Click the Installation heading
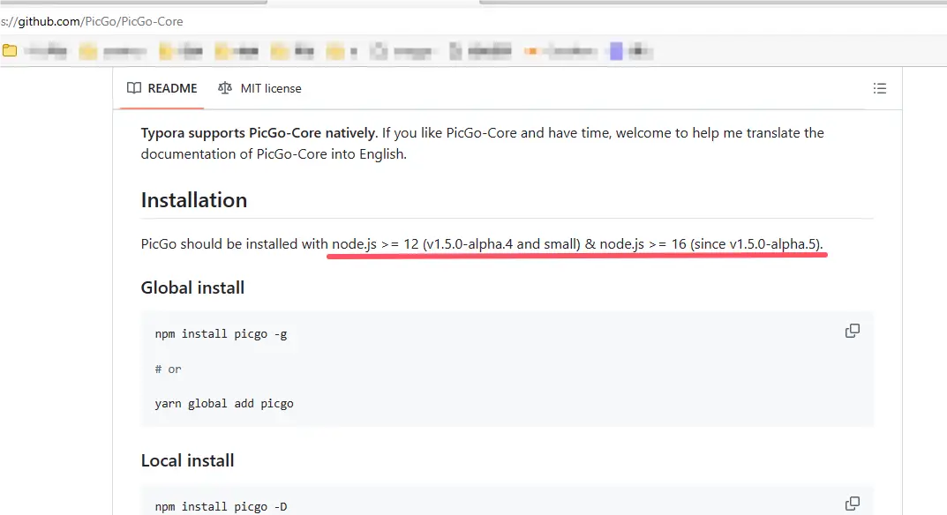947x515 pixels. click(x=194, y=200)
